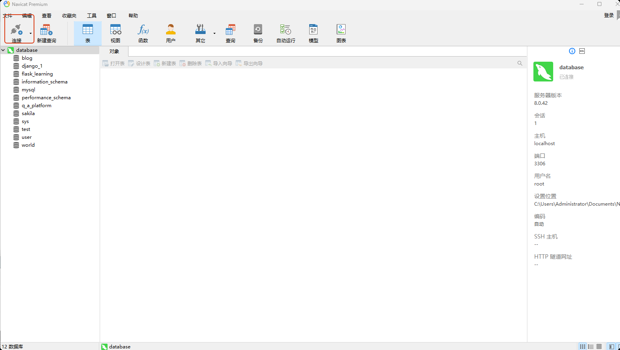Collapse the database connection tree node

click(x=3, y=50)
